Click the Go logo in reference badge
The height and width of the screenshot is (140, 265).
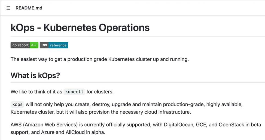pyautogui.click(x=44, y=45)
